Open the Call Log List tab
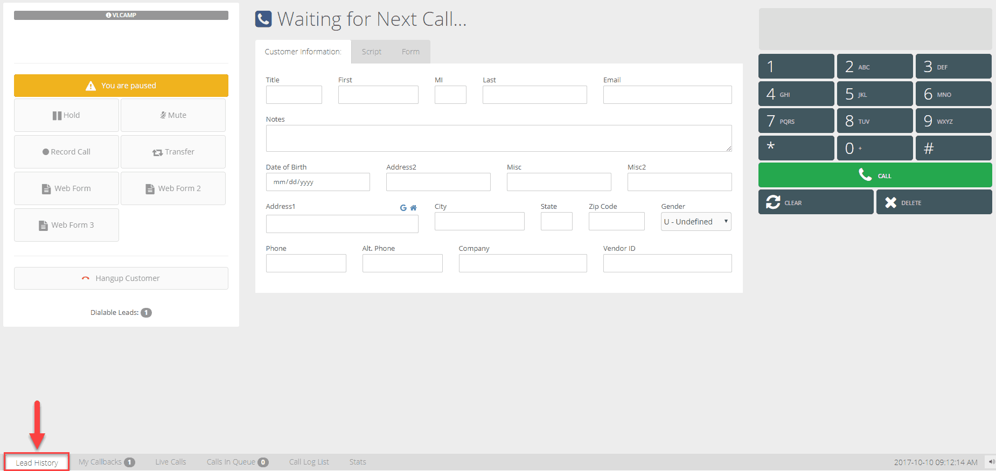 click(x=309, y=462)
